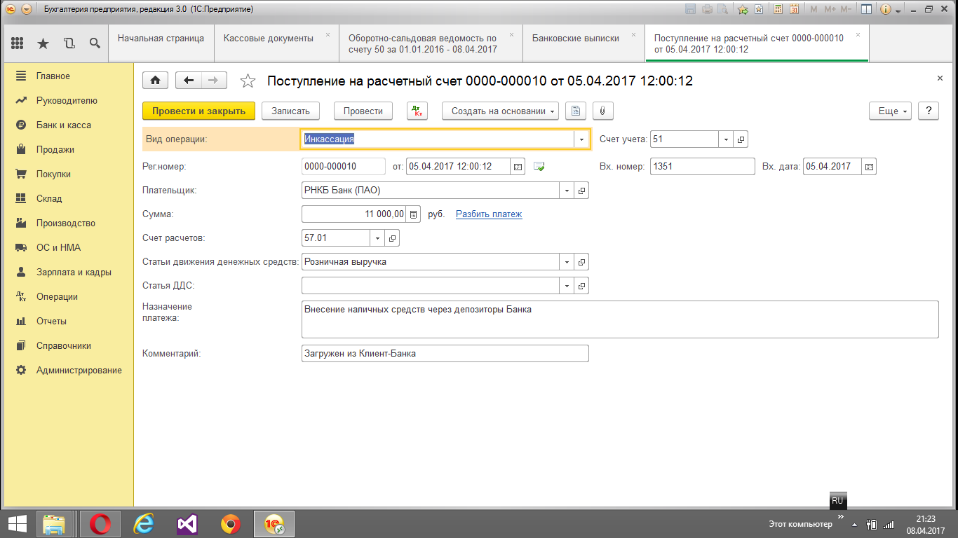Viewport: 958px width, 538px height.
Task: Expand the Счет расчетов dropdown
Action: 377,238
